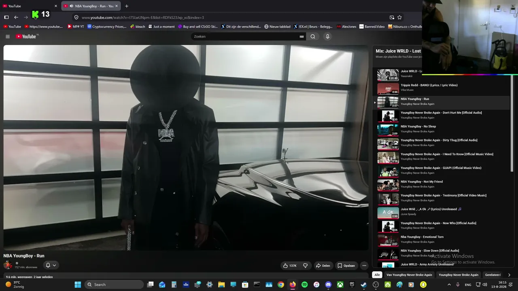Open Nieuw tabblad bookmark
The height and width of the screenshot is (291, 518).
pyautogui.click(x=277, y=27)
